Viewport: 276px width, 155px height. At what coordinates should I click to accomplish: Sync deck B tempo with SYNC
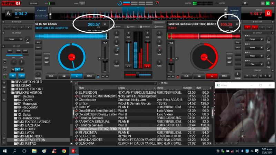224,76
